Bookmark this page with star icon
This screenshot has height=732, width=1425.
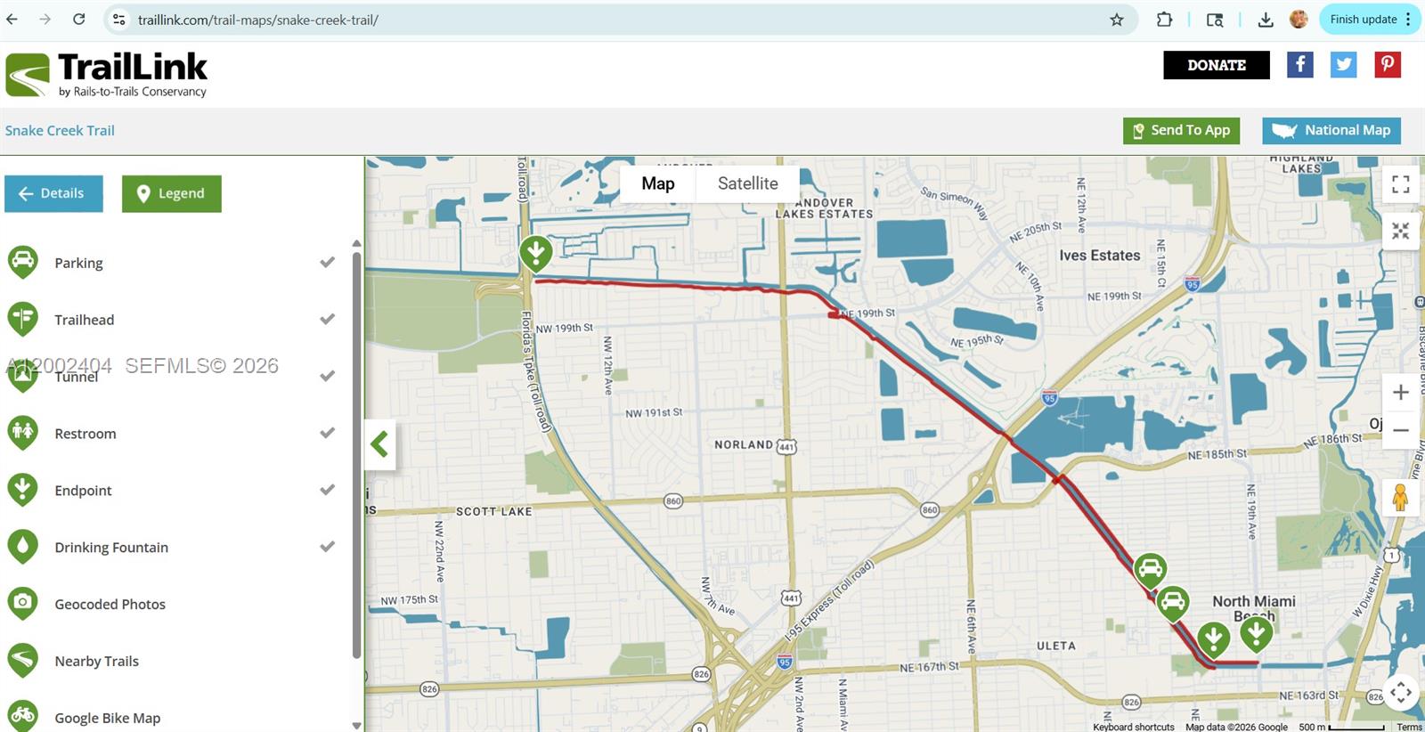tap(1116, 20)
